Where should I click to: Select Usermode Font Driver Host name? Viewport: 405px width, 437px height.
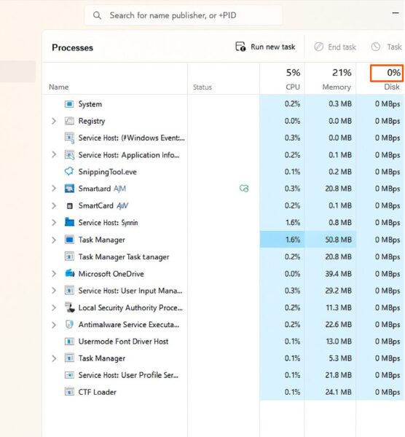[123, 342]
